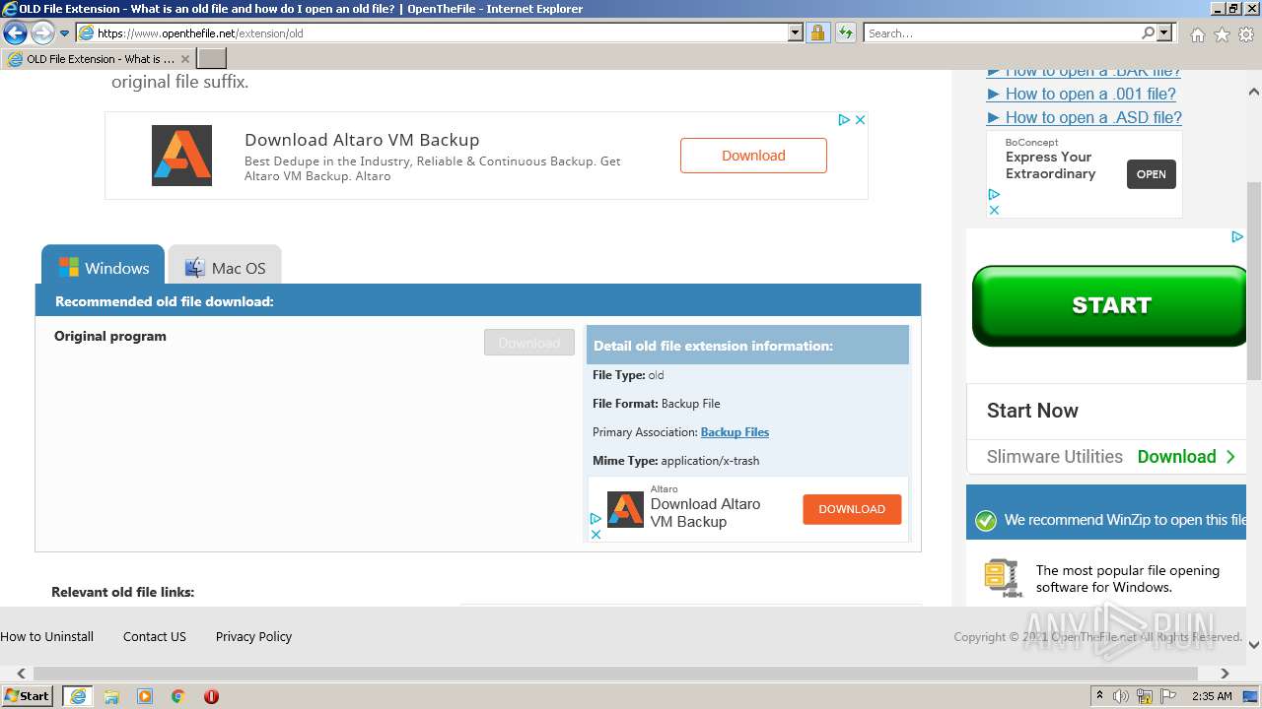
Task: Click the refresh page icon
Action: point(845,33)
